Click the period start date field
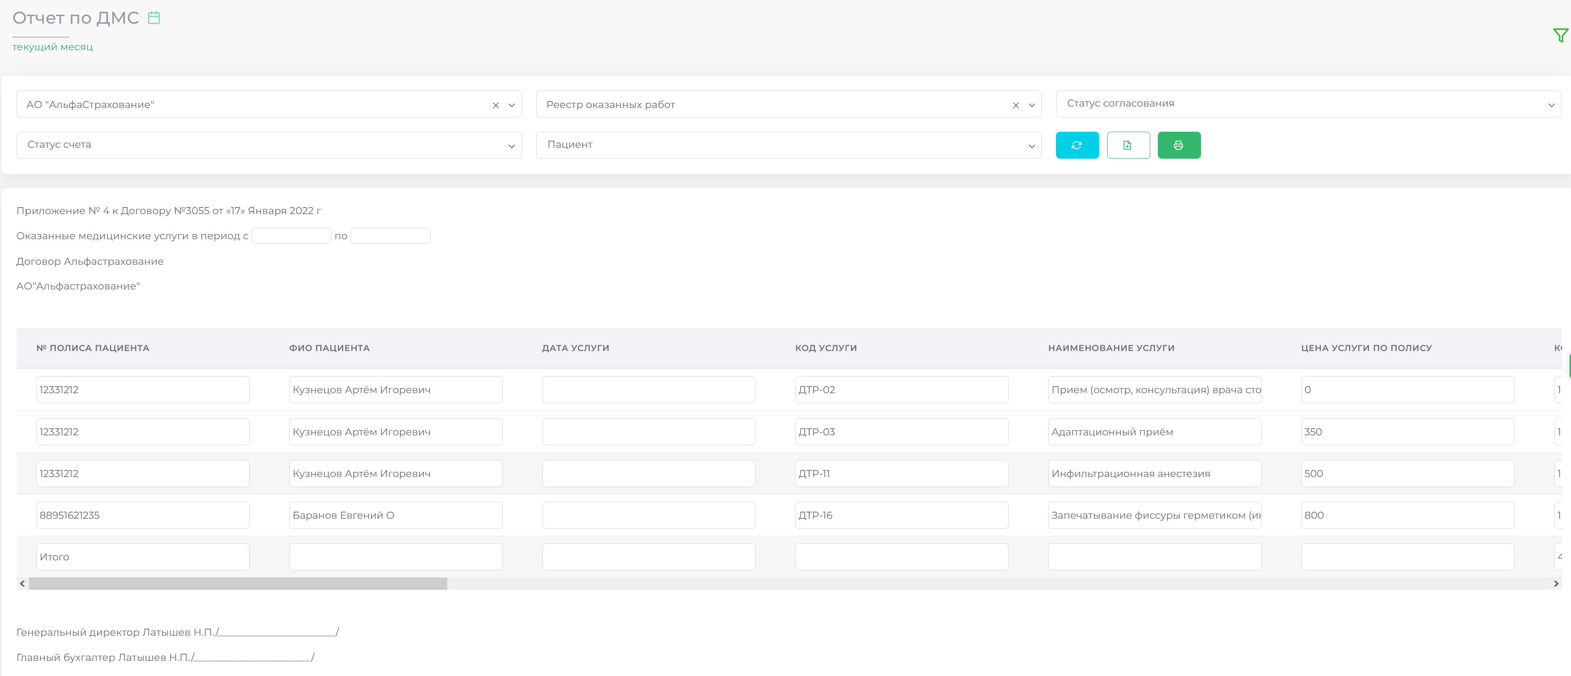The height and width of the screenshot is (676, 1571). pyautogui.click(x=291, y=236)
